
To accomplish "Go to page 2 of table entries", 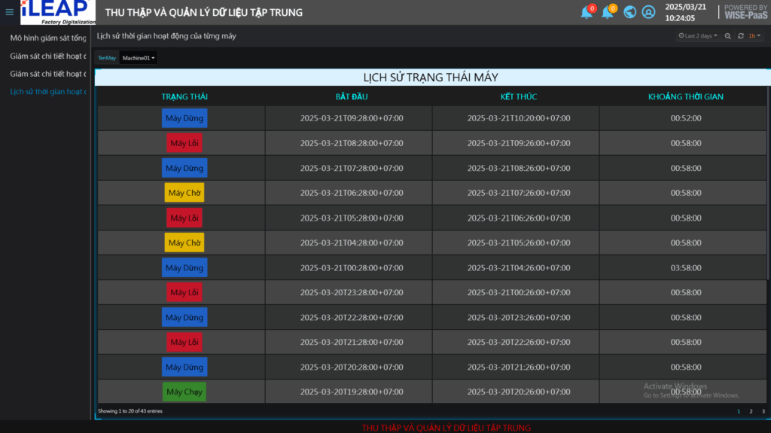I will coord(751,411).
